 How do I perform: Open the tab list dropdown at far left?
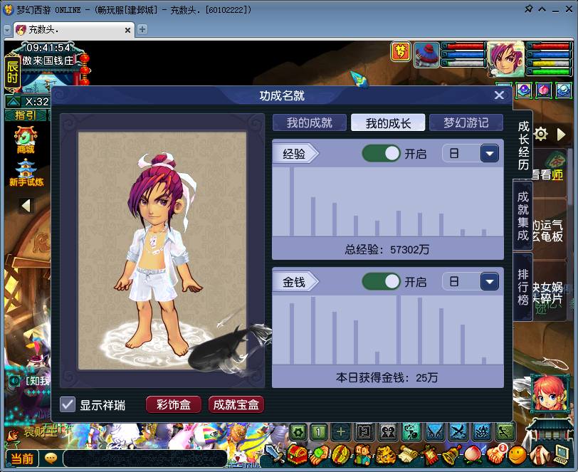7,30
